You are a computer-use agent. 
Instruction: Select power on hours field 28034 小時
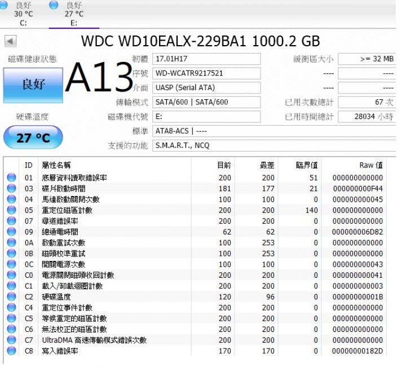367,117
